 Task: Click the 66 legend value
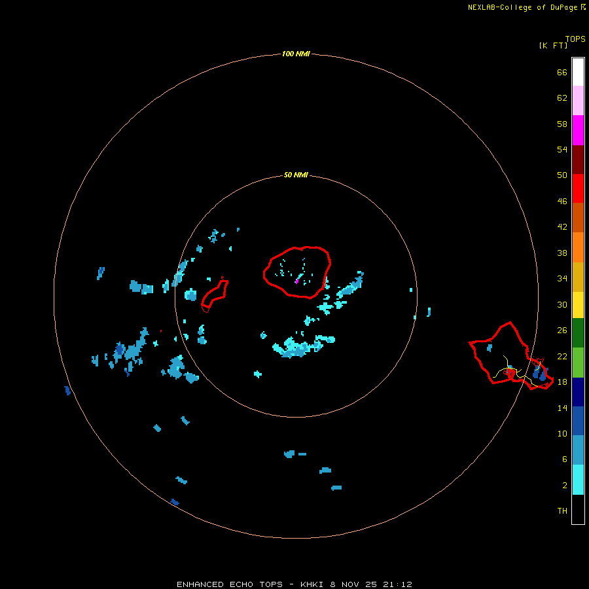(562, 72)
